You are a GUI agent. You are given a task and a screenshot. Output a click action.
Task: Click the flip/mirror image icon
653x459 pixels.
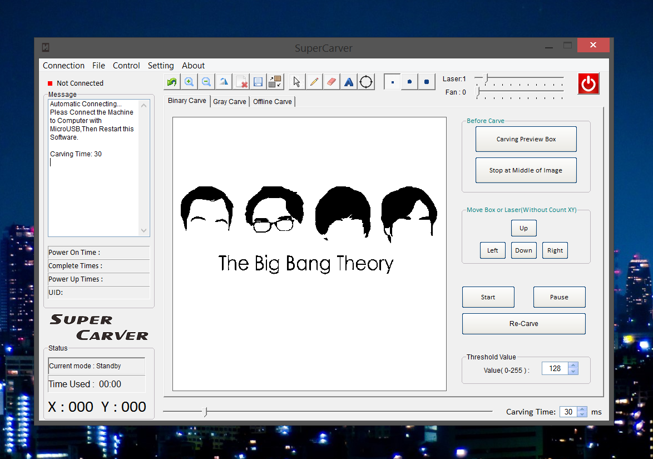click(x=224, y=82)
